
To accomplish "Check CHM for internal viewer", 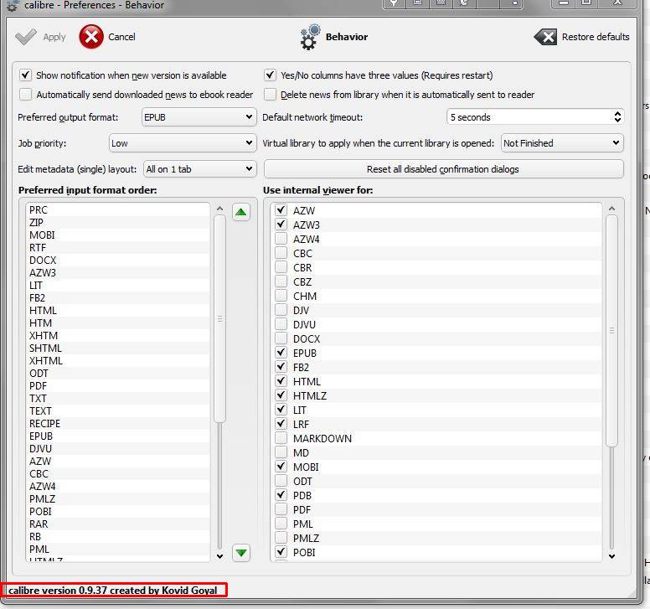I will [281, 296].
